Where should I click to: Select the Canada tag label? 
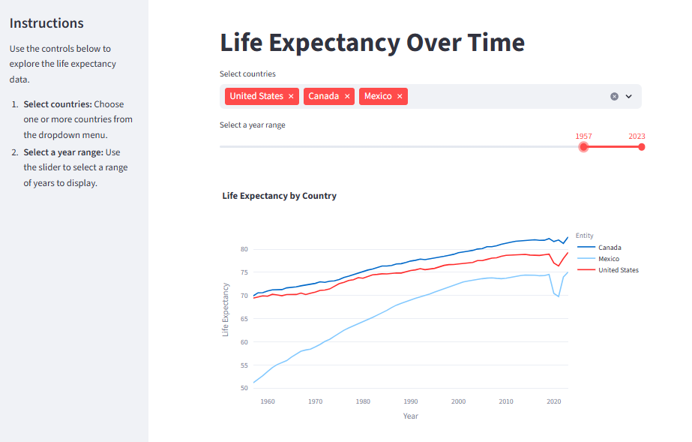click(323, 96)
